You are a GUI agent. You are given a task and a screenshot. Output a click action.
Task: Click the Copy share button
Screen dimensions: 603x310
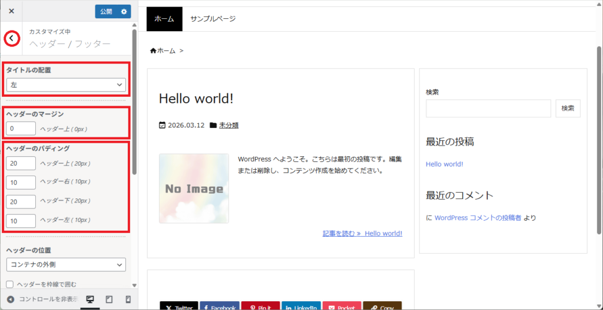[x=382, y=306]
